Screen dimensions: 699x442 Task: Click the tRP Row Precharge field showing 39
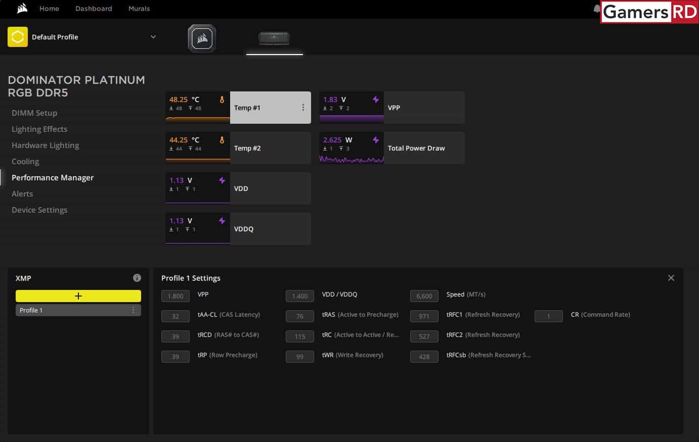[x=176, y=357]
